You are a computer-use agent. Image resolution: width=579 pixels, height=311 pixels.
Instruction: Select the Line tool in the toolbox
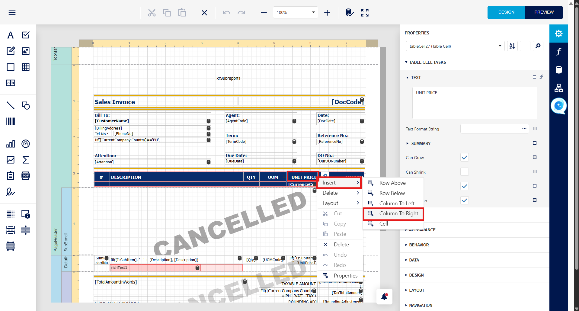tap(11, 105)
